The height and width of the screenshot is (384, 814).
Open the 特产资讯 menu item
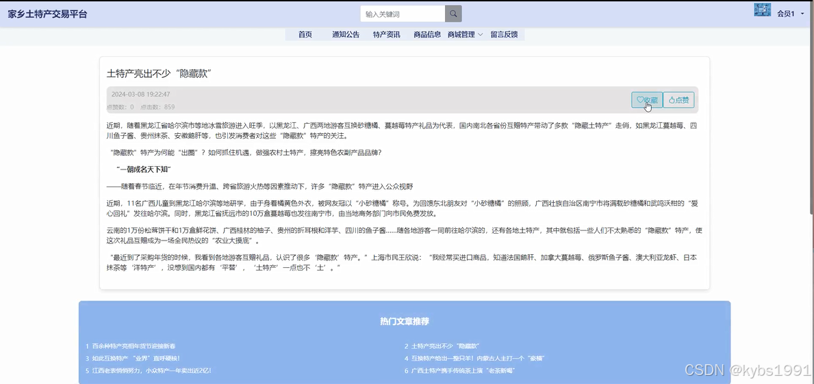click(386, 35)
